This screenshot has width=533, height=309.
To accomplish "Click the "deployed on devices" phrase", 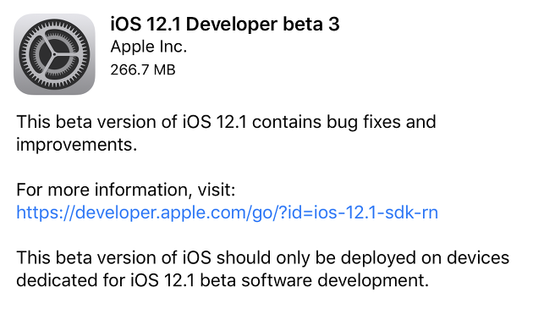I will (x=425, y=258).
